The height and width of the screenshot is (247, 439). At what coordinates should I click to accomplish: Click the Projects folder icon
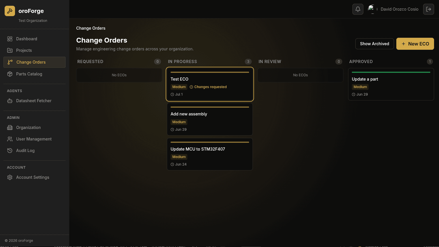coord(10,50)
